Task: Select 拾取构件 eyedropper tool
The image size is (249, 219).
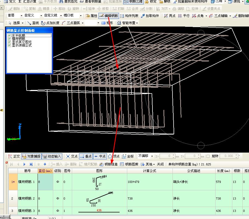Action: [x=150, y=16]
